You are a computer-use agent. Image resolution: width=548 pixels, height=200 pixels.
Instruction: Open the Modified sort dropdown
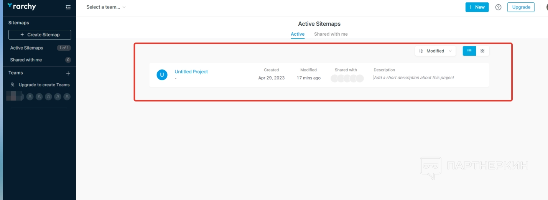click(435, 51)
